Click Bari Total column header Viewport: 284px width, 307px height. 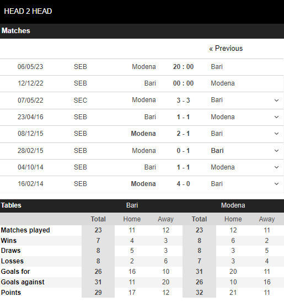(98, 219)
